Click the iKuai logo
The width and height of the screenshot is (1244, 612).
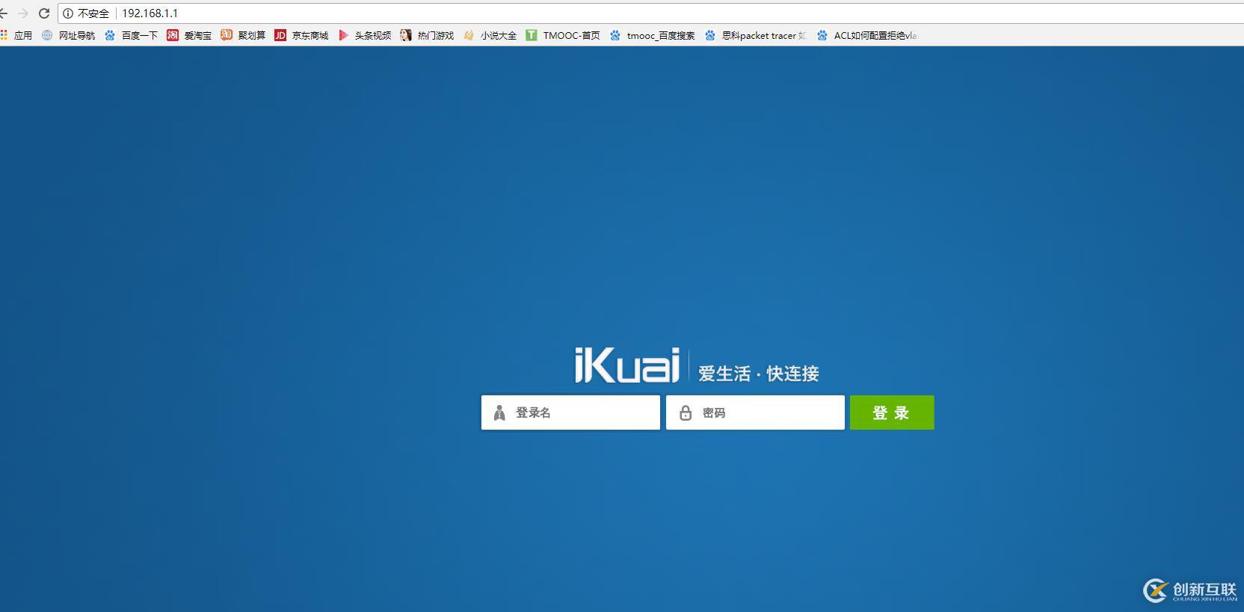[626, 365]
